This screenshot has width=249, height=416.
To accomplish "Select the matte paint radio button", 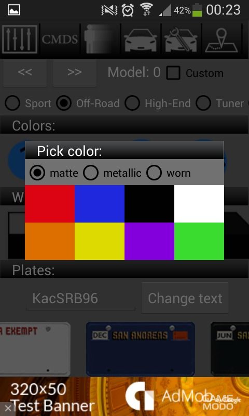I will click(37, 173).
